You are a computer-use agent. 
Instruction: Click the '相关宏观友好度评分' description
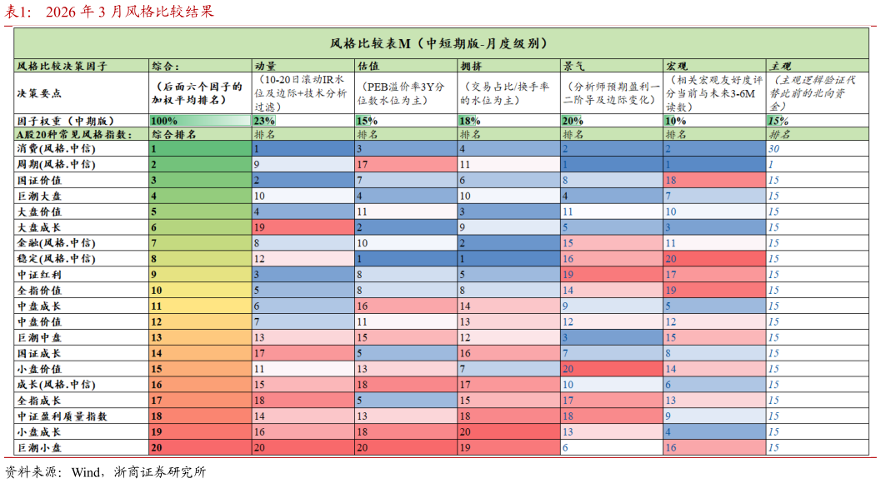714,93
